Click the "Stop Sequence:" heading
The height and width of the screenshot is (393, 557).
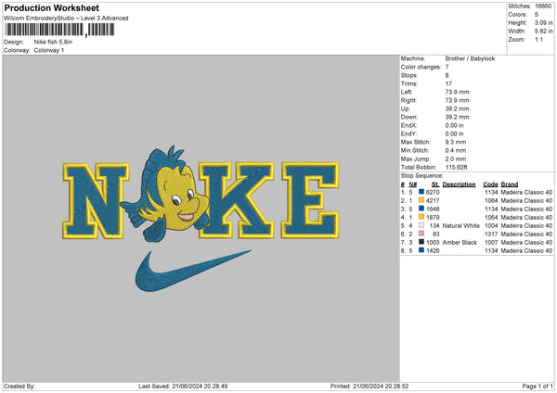coord(422,175)
